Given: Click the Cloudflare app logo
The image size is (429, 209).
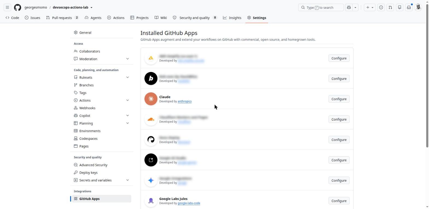Looking at the screenshot, I should 151,119.
